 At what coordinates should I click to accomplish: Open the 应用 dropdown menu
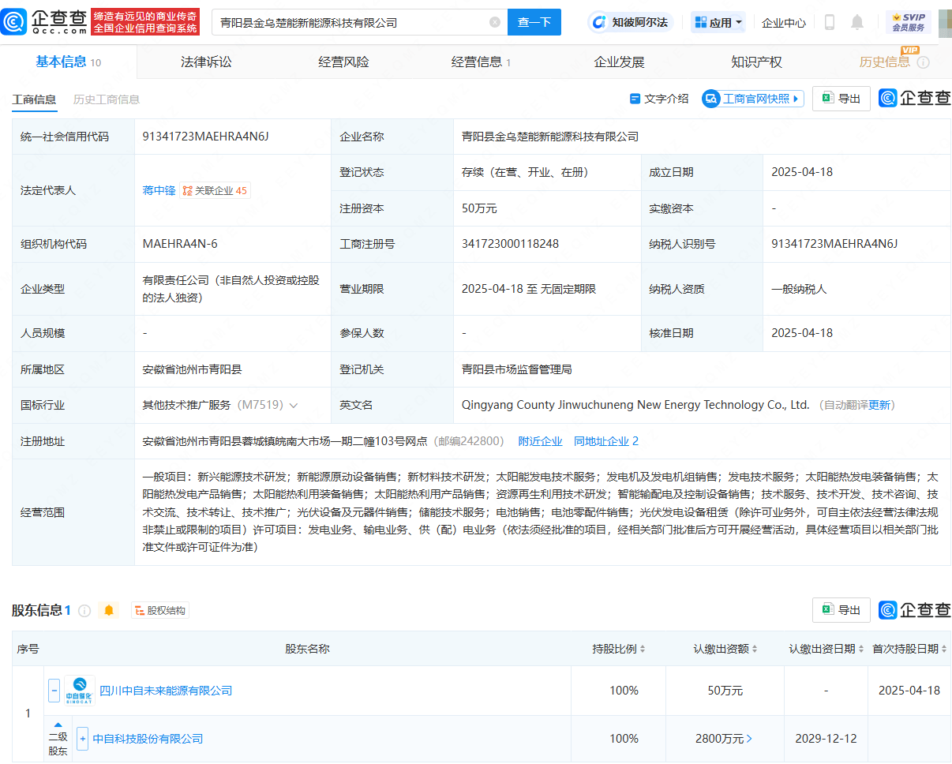718,22
